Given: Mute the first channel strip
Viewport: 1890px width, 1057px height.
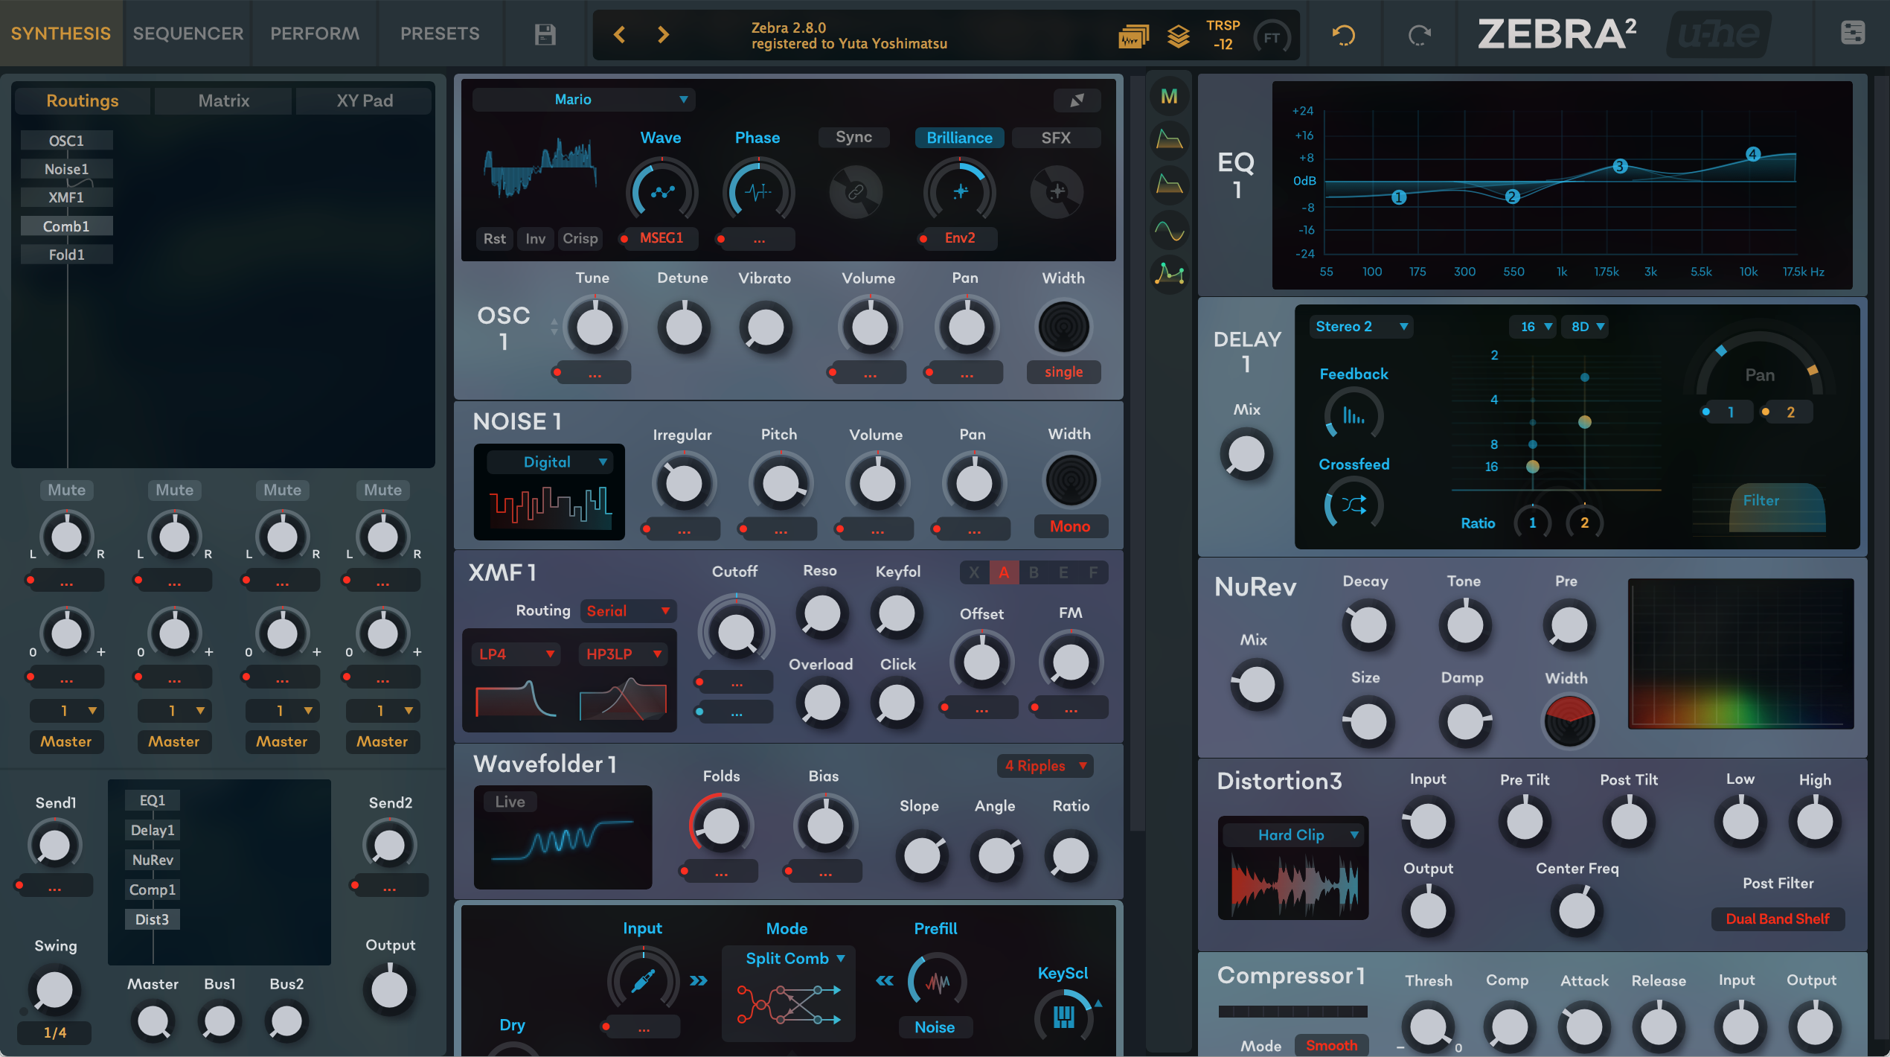Looking at the screenshot, I should point(67,490).
